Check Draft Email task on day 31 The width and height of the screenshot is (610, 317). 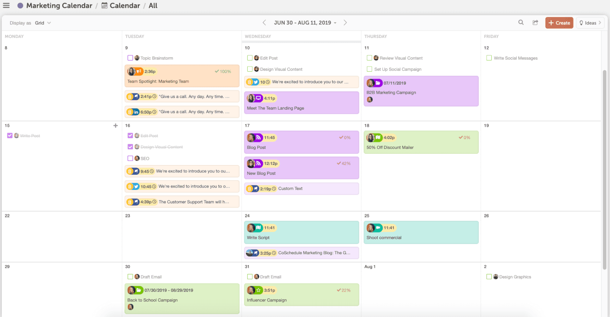point(250,277)
